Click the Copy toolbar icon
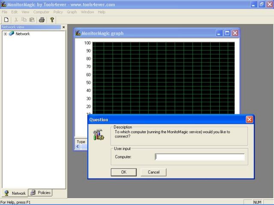The width and height of the screenshot is (274, 205). pos(24,20)
